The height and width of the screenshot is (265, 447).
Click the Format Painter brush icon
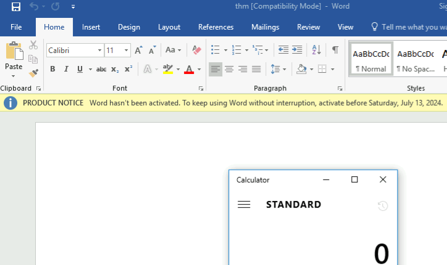click(33, 73)
